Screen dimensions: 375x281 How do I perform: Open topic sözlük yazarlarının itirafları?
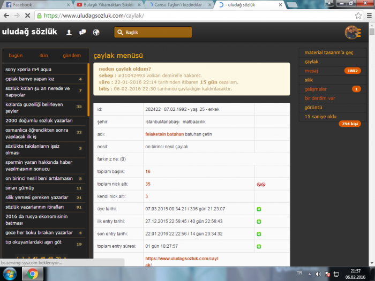click(x=35, y=207)
